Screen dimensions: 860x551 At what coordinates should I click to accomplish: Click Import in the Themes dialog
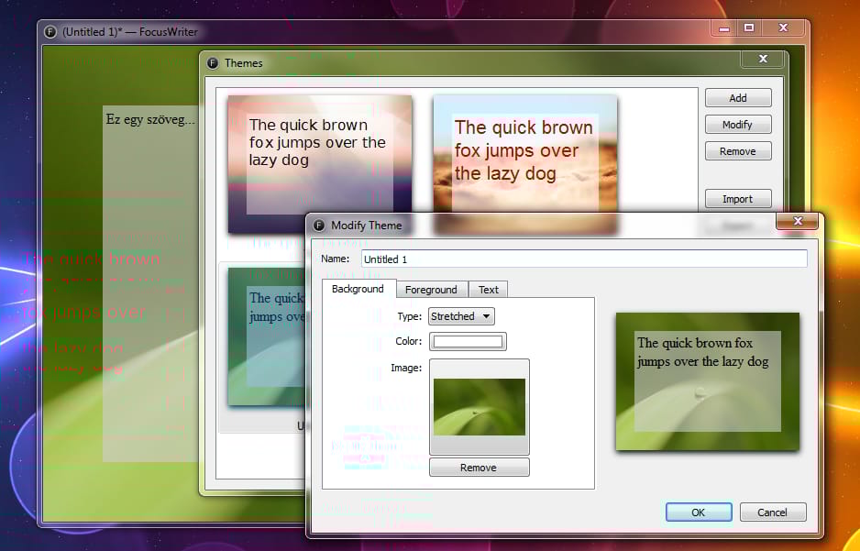(x=738, y=199)
